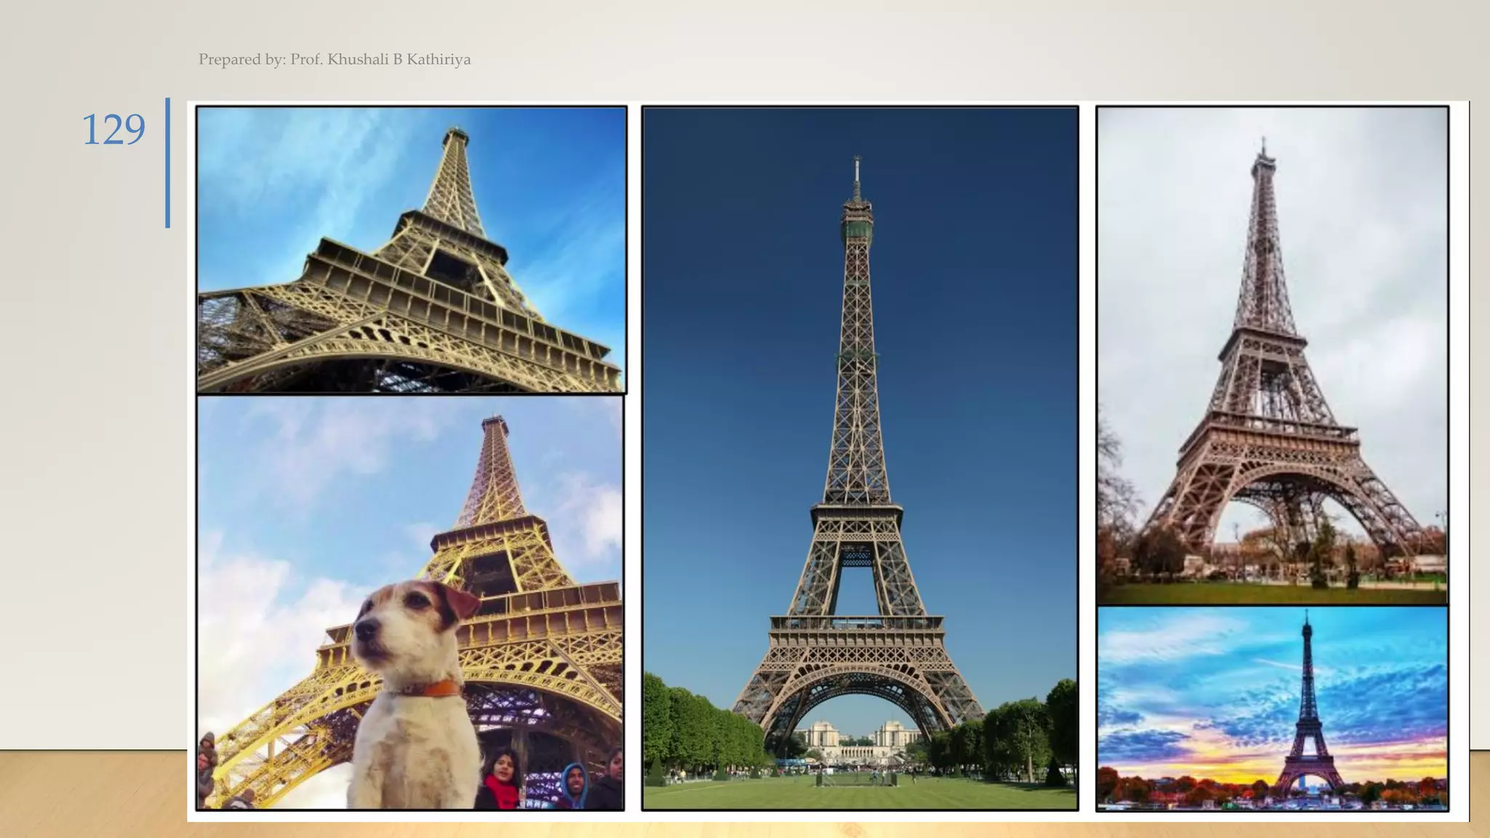Click the sunset Eiffel Tower photo
Image resolution: width=1490 pixels, height=838 pixels.
1272,709
